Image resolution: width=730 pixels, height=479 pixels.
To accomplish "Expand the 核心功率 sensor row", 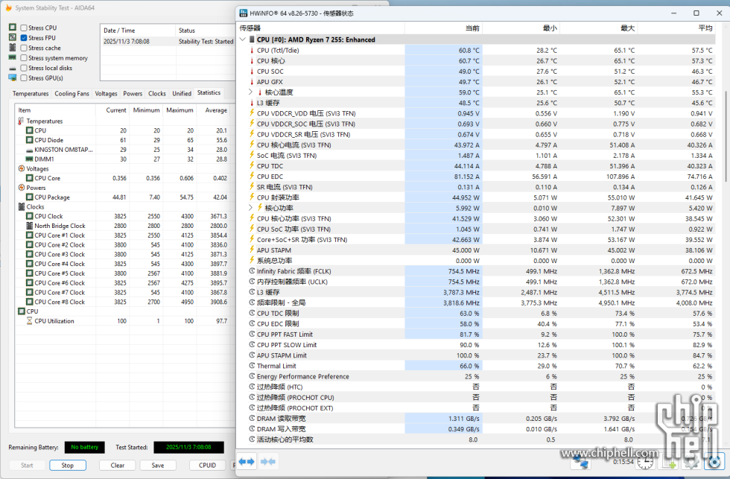I will click(251, 208).
